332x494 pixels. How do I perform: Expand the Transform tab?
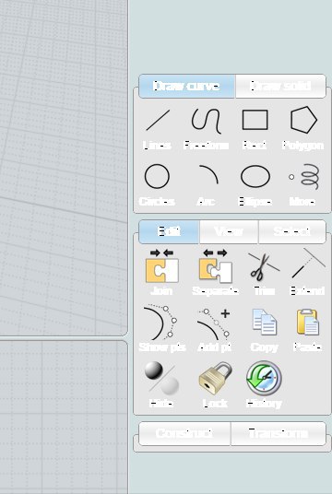tap(279, 433)
